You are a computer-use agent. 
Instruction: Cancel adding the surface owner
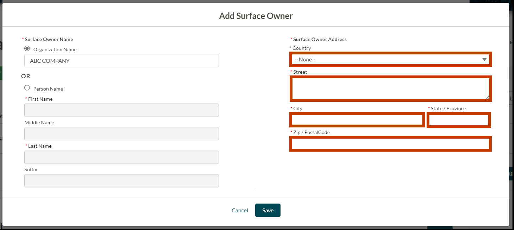pyautogui.click(x=240, y=210)
